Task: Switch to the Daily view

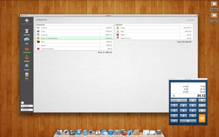Action: click(27, 41)
